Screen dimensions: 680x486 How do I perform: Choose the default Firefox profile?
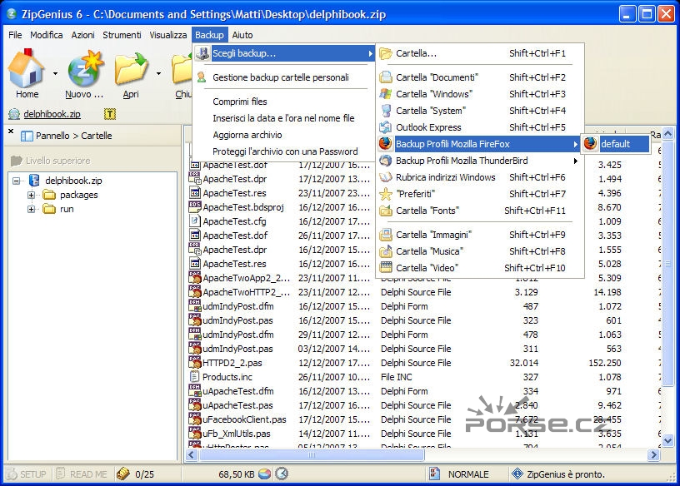[615, 143]
